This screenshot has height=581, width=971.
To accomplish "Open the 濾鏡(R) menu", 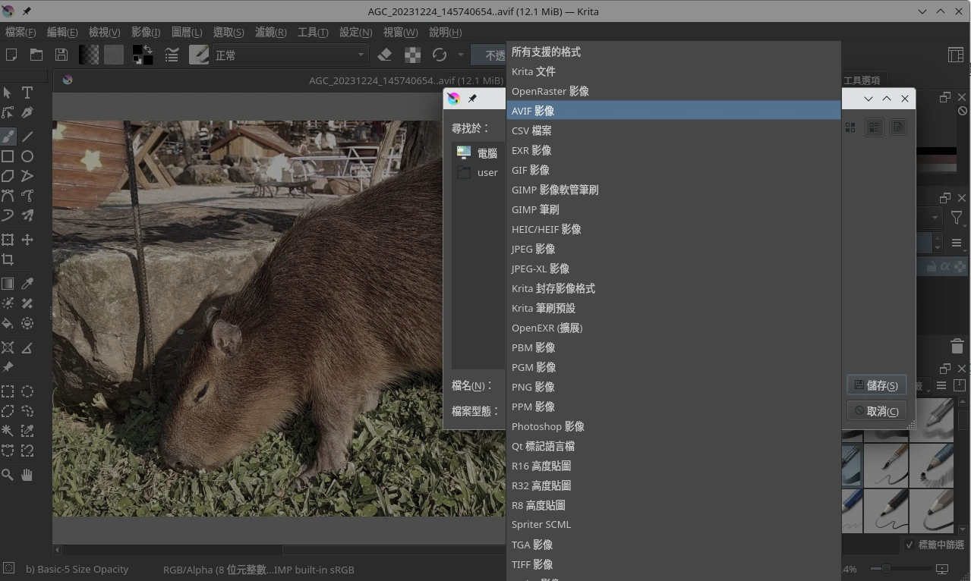I will point(270,32).
